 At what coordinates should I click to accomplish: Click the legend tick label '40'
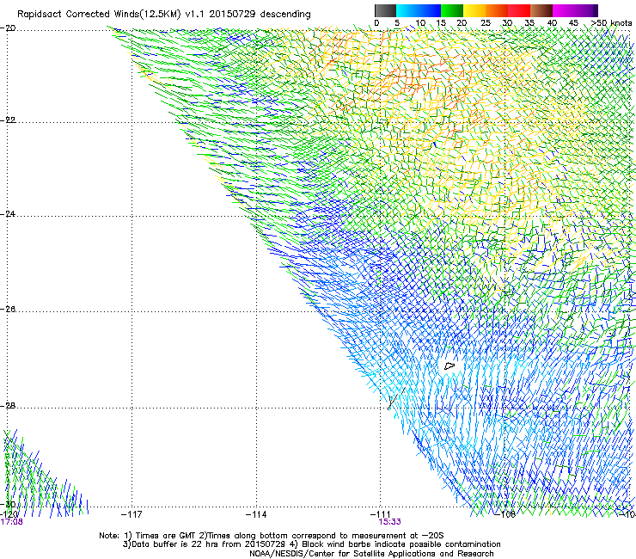pyautogui.click(x=552, y=23)
